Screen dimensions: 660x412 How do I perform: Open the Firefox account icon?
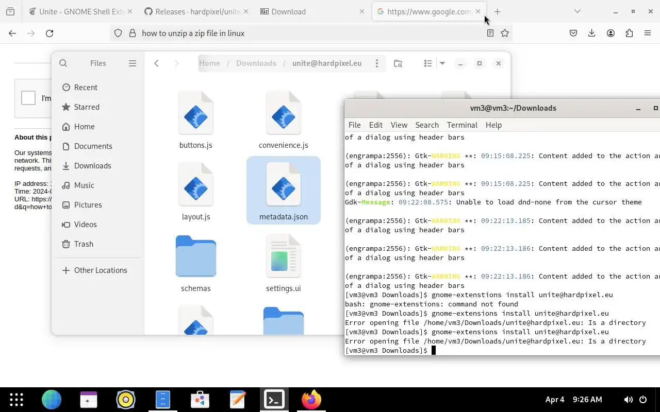tap(610, 33)
